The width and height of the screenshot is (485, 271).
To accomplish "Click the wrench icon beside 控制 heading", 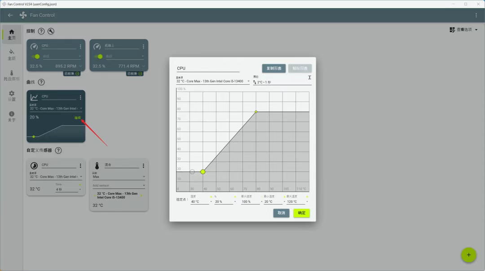I will tap(51, 31).
